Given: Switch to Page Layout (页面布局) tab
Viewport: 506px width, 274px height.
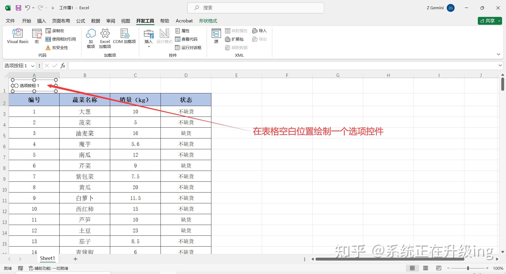Looking at the screenshot, I should pos(61,21).
